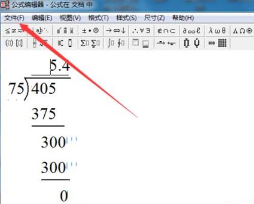Image resolution: width=254 pixels, height=204 pixels.
Task: Open the 编辑(E) menu
Action: pyautogui.click(x=42, y=18)
